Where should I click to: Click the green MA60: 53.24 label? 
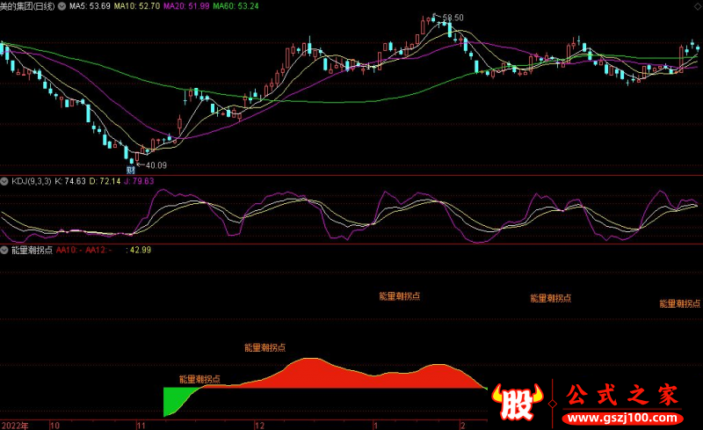click(236, 6)
